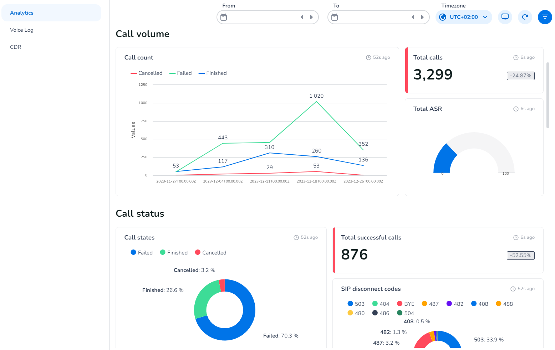Click the clock icon on SIP disconnect codes card
The height and width of the screenshot is (350, 555).
tap(514, 288)
